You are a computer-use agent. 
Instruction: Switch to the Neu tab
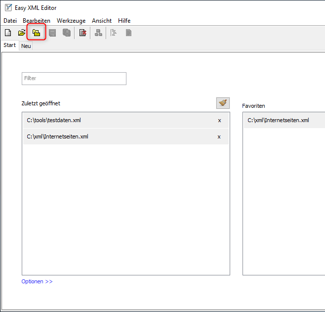[x=26, y=46]
